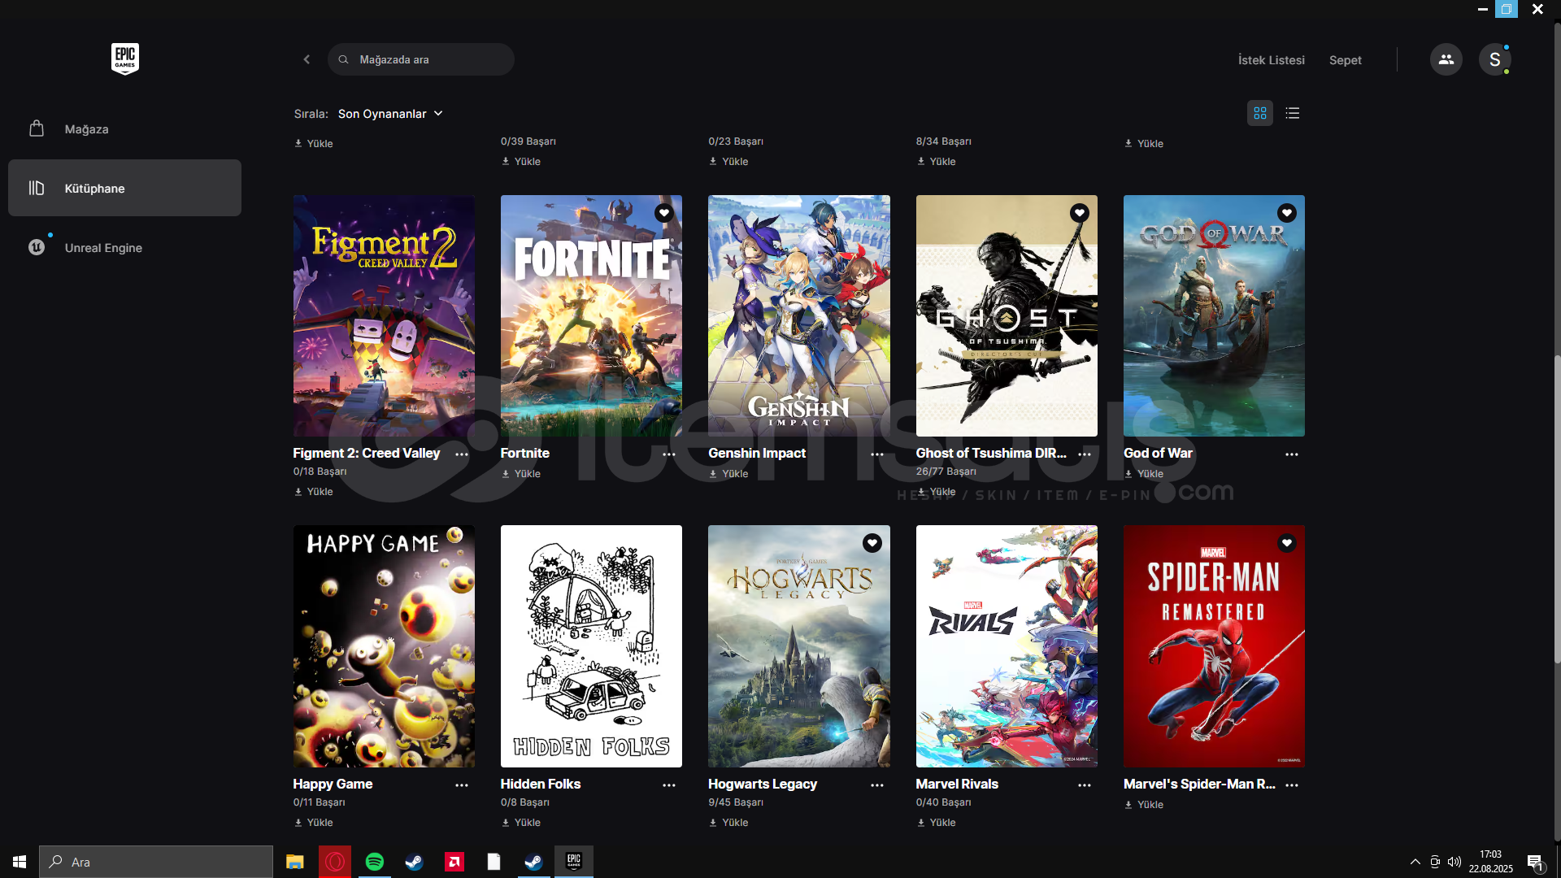Open the Figment 2 cover thumbnail

click(x=384, y=315)
